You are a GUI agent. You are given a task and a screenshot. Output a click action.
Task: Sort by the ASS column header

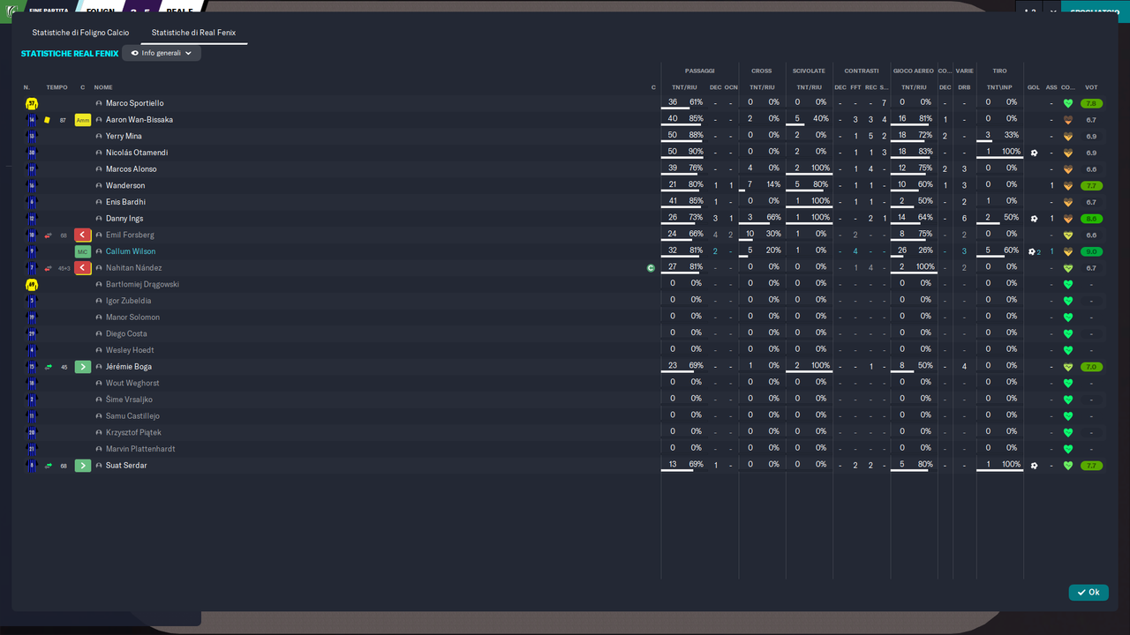point(1051,87)
